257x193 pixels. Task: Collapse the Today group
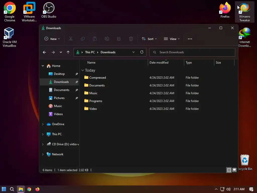point(83,70)
